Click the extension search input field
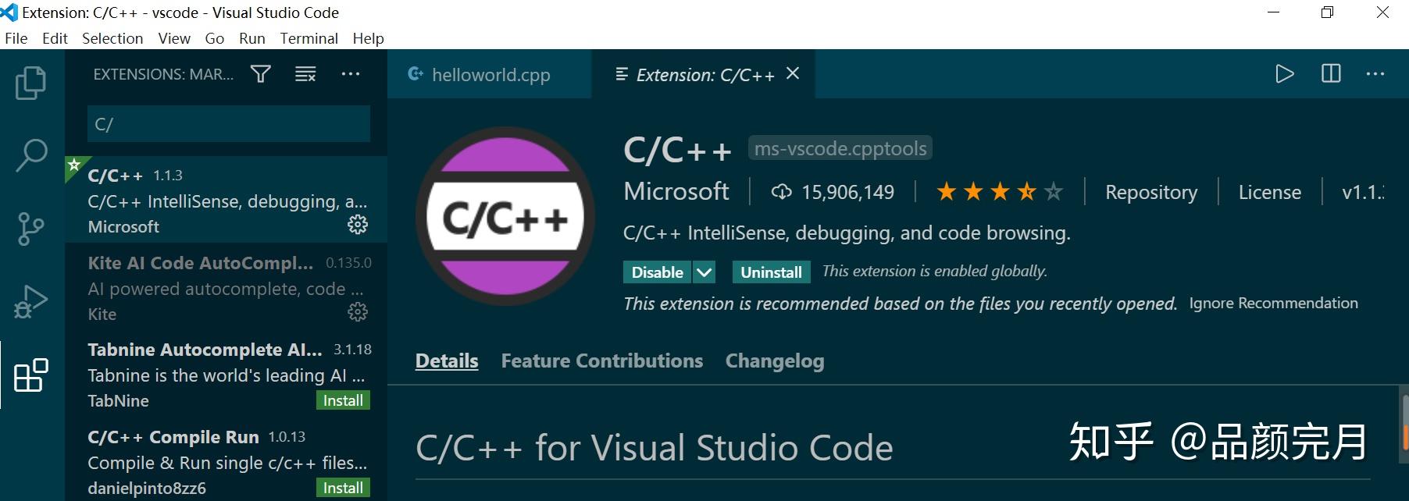The height and width of the screenshot is (501, 1409). (227, 123)
